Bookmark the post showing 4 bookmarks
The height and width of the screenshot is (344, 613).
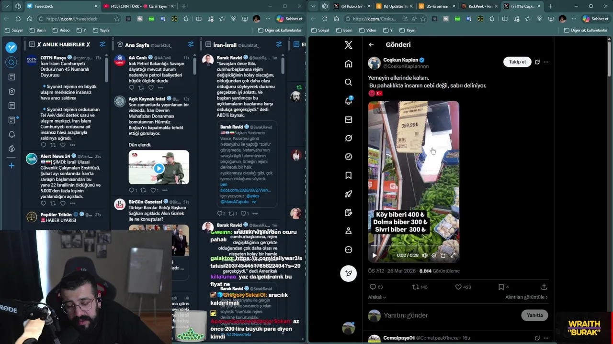pos(501,287)
